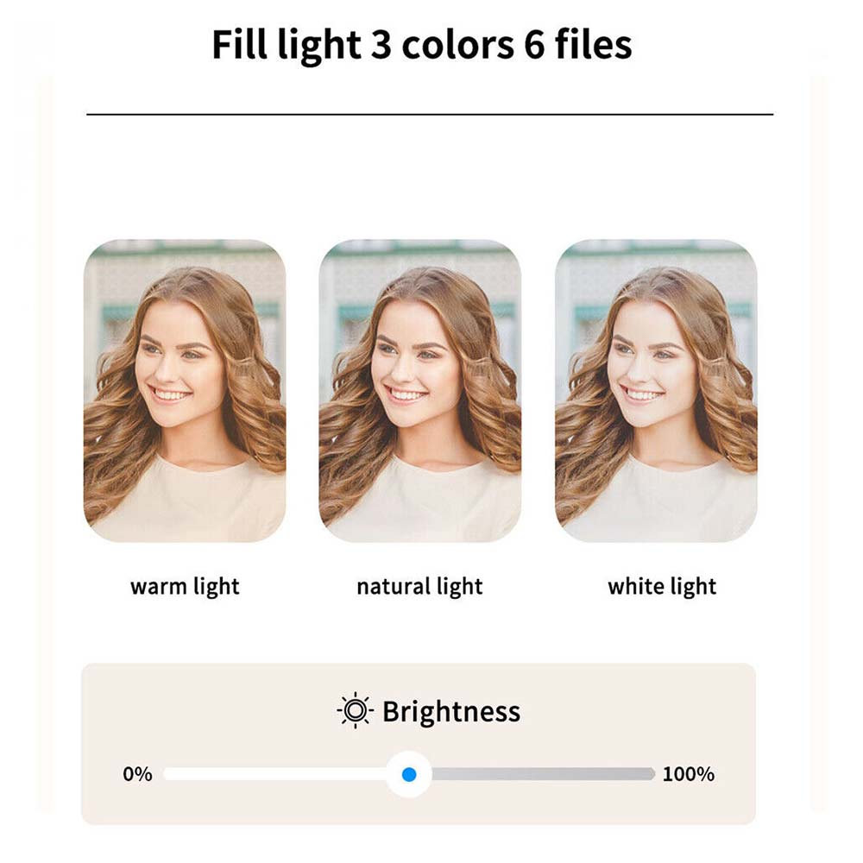Screen dimensions: 863x863
Task: Click the 0% minimum brightness label
Action: coord(137,774)
